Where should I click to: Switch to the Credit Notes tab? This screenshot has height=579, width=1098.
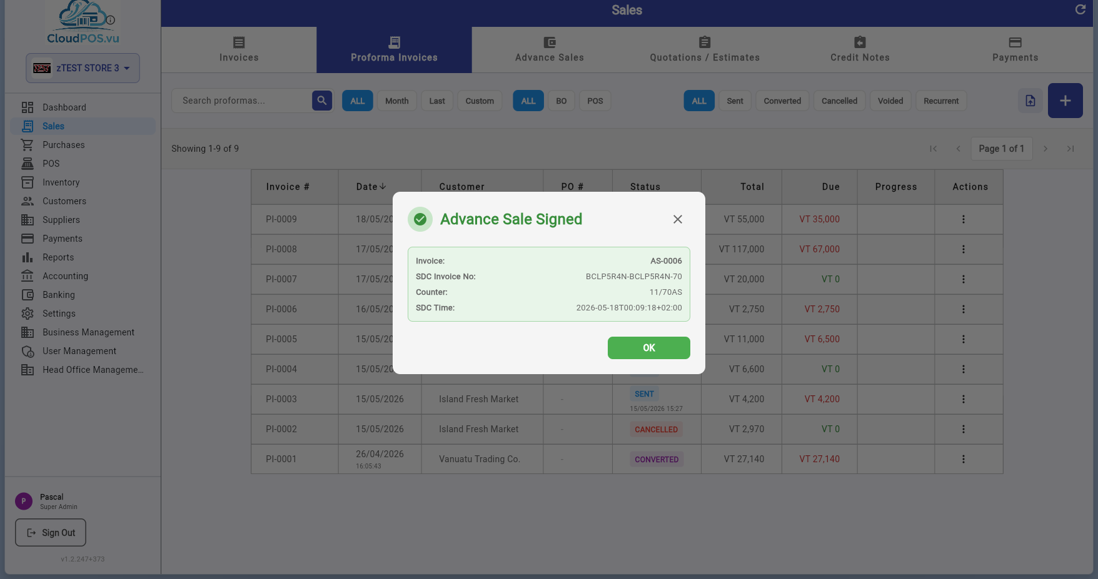coord(860,50)
